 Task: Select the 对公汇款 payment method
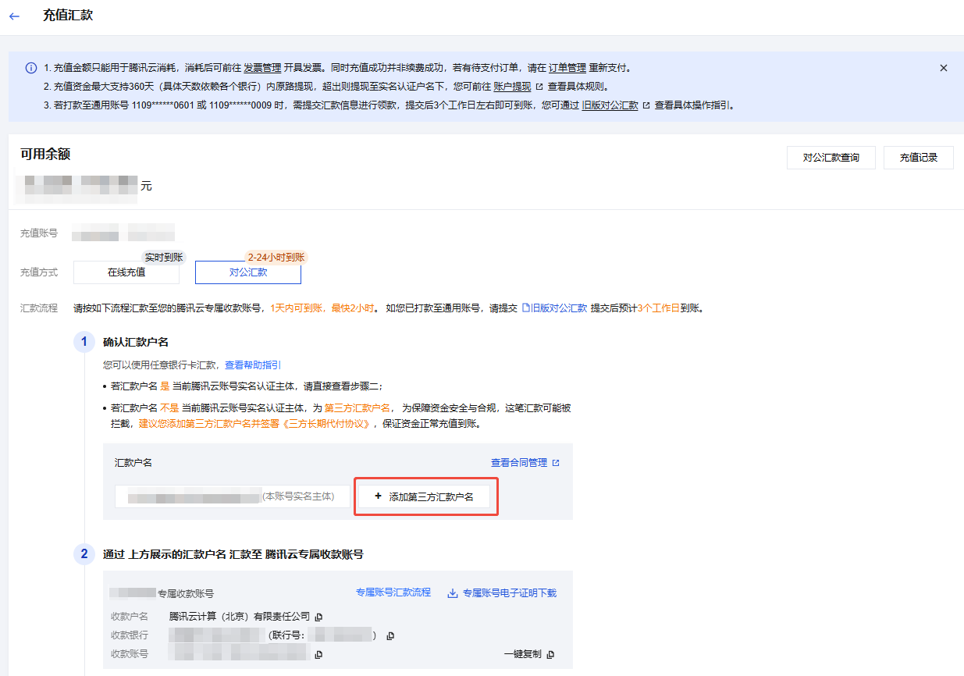(248, 272)
